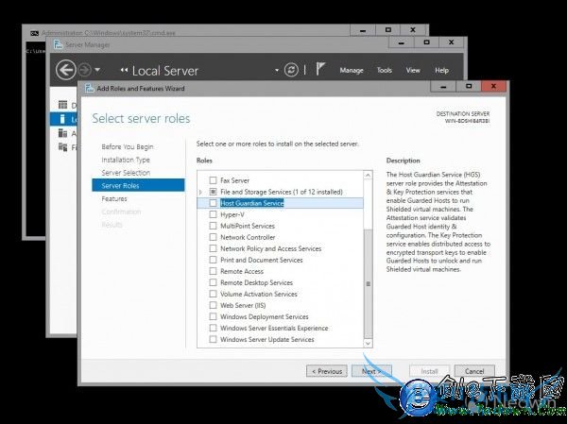Close the Add Roles and Features Wizard

[x=493, y=87]
